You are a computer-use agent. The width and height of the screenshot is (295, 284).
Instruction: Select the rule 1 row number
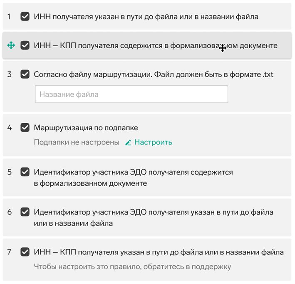(x=9, y=17)
